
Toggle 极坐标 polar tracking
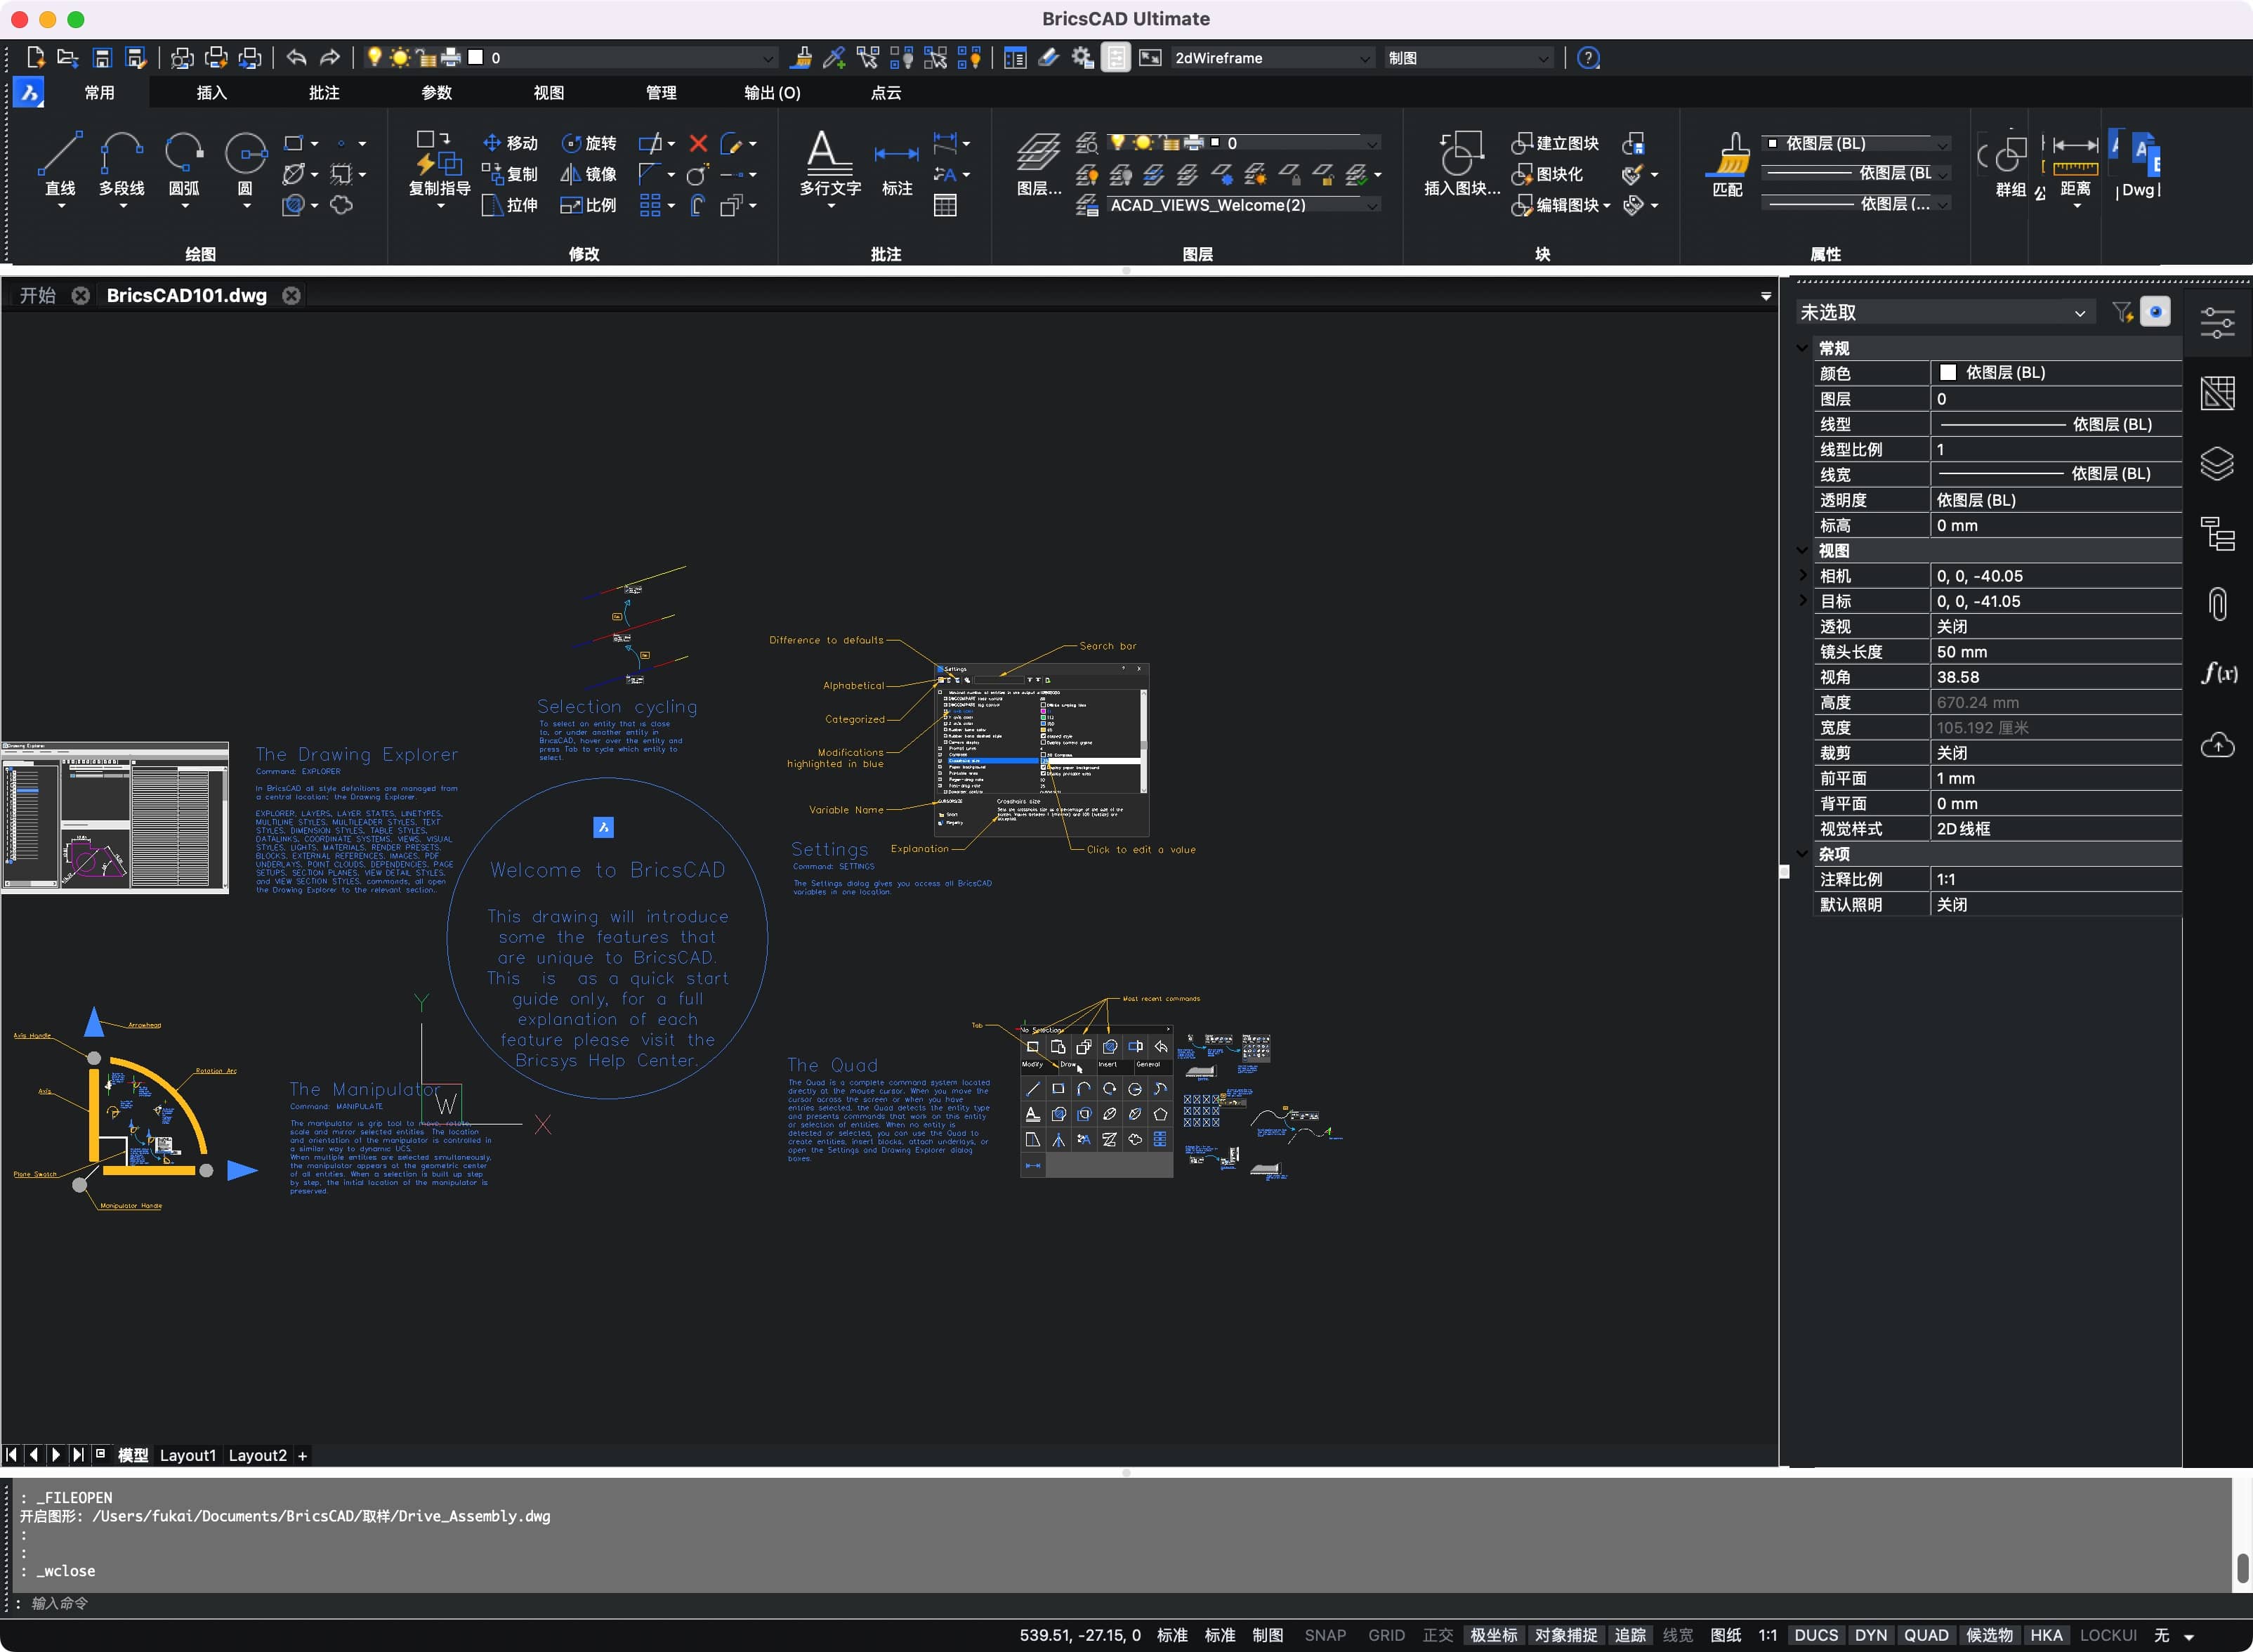point(1493,1635)
